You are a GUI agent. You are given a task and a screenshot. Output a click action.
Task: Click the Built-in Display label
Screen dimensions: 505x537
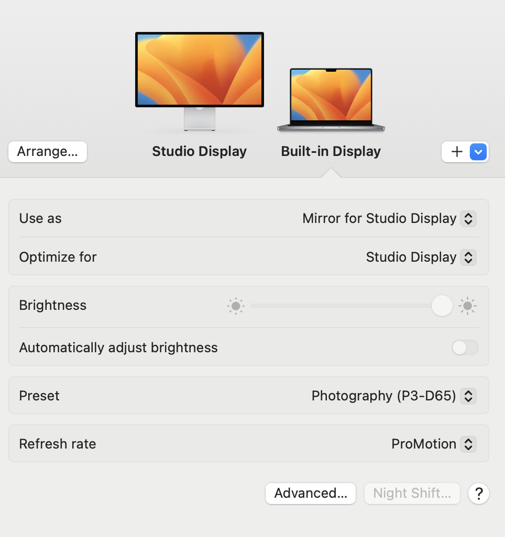331,152
